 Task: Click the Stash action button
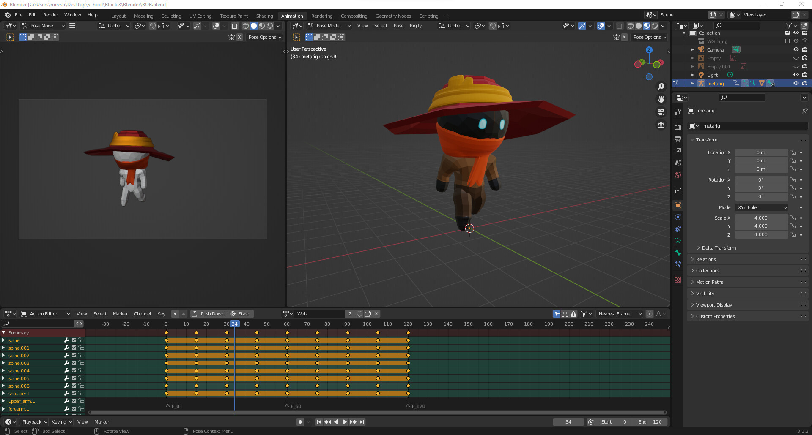point(240,314)
